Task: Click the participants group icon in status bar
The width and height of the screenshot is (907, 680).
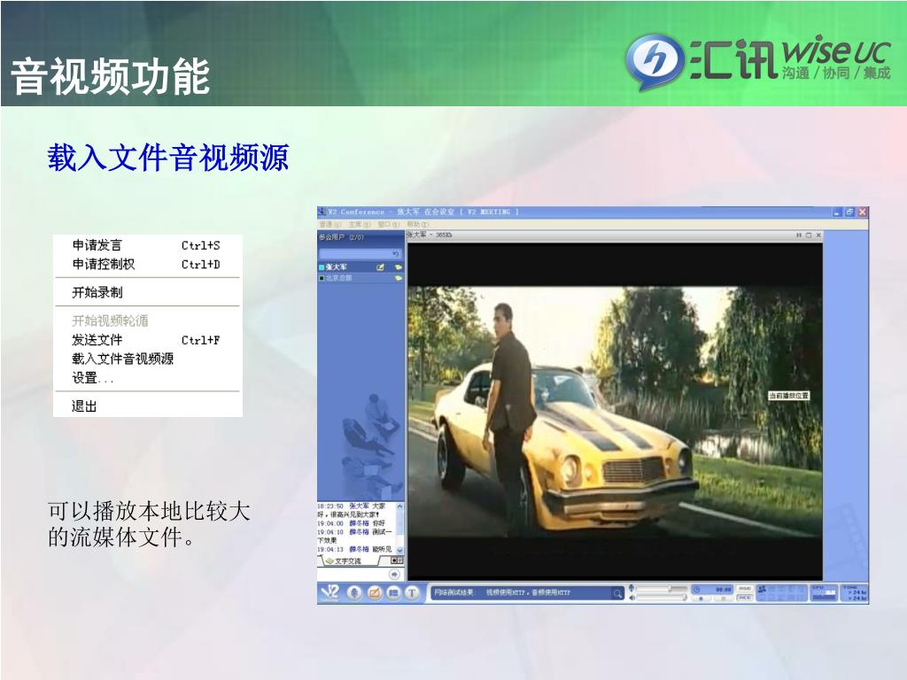Action: point(762,589)
